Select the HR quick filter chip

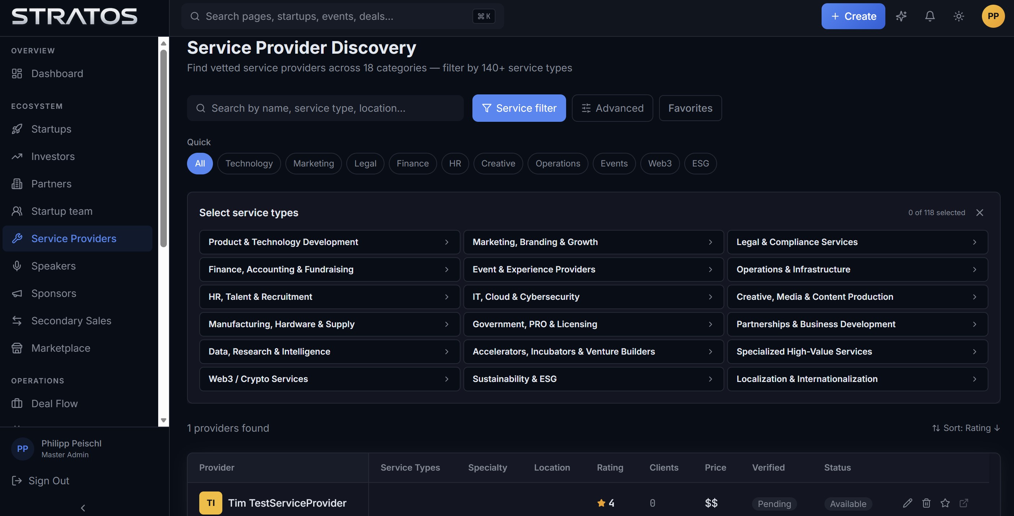[455, 163]
